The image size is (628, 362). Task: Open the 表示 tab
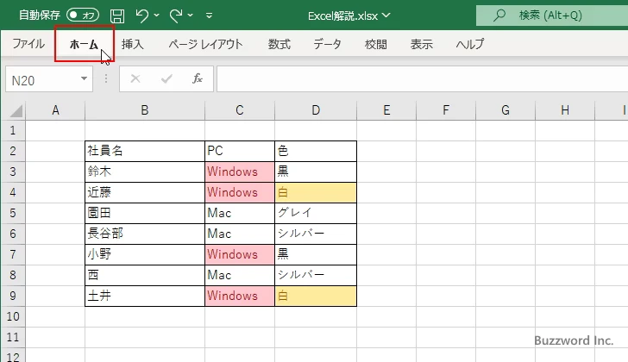point(421,44)
